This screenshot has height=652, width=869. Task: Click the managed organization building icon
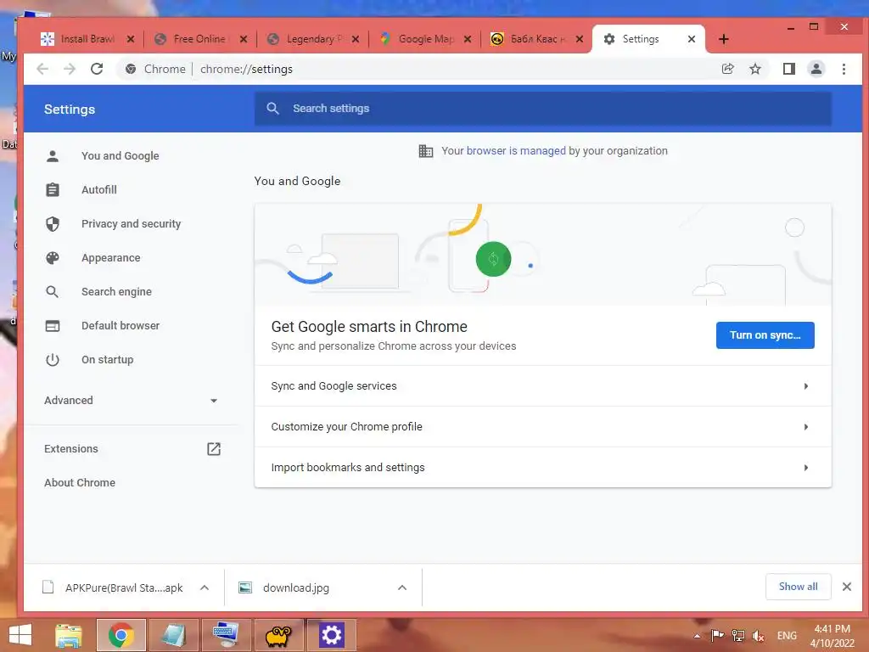(426, 151)
